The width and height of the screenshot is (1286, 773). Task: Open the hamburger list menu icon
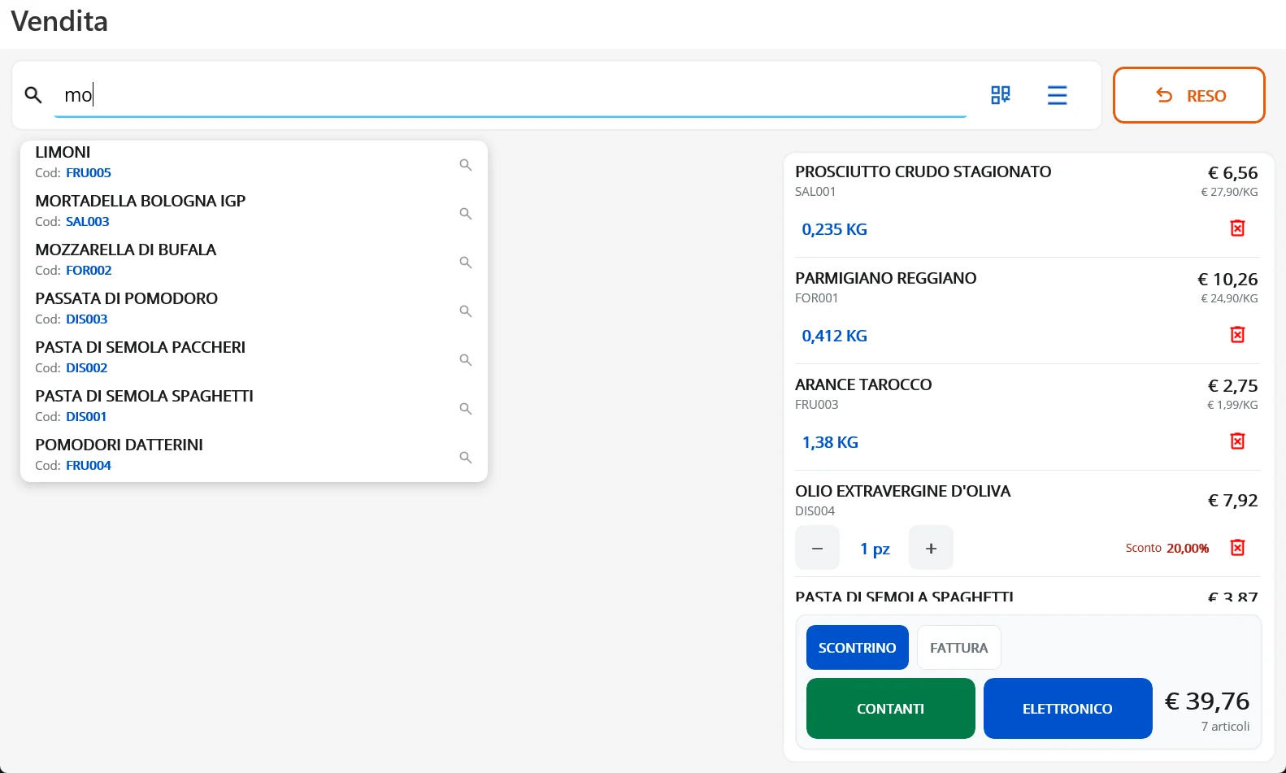point(1058,95)
